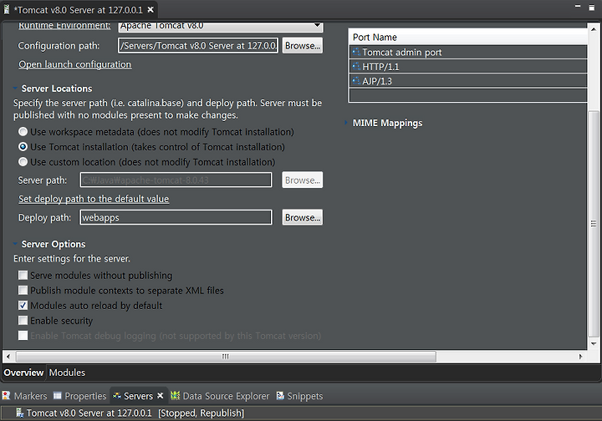Click the Markers view icon
602x421 pixels.
pyautogui.click(x=6, y=395)
